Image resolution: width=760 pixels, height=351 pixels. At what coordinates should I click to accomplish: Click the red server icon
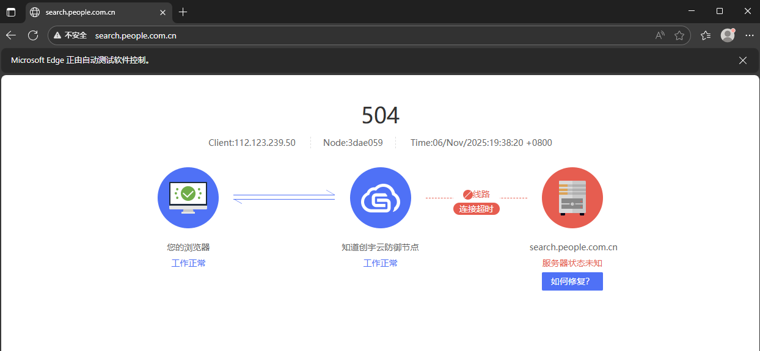point(572,197)
